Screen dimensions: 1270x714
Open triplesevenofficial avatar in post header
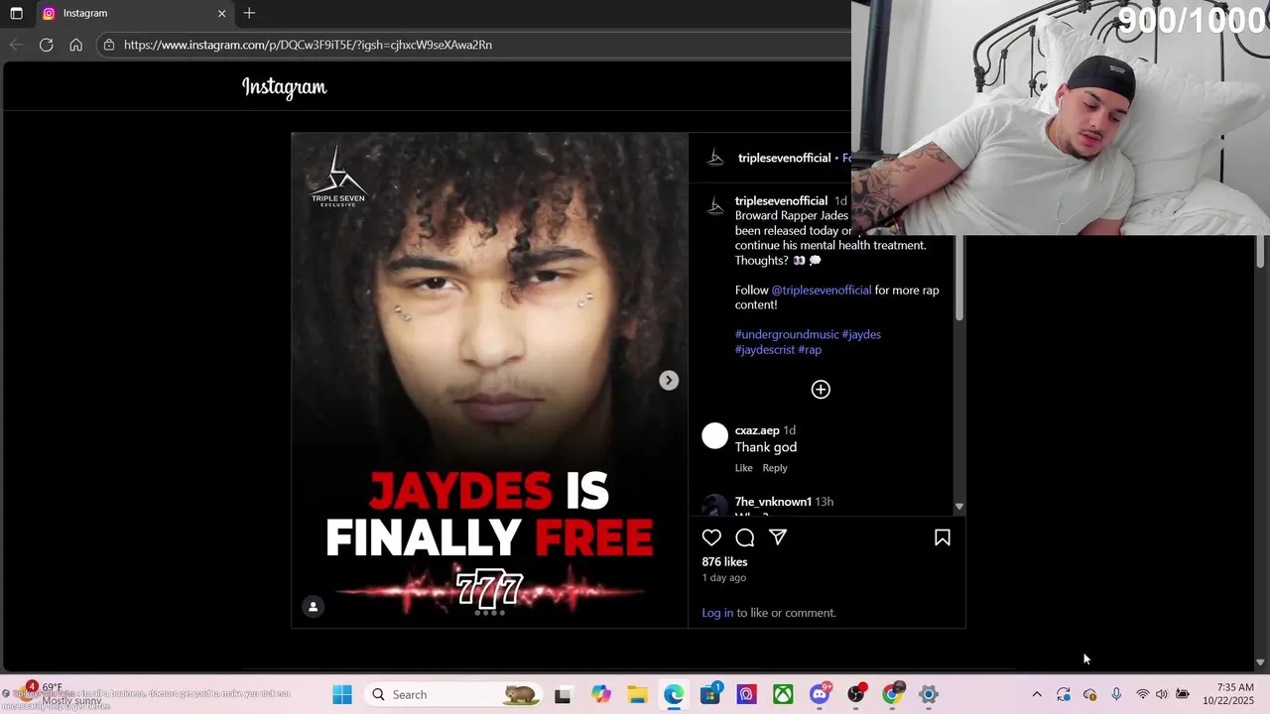pos(715,158)
